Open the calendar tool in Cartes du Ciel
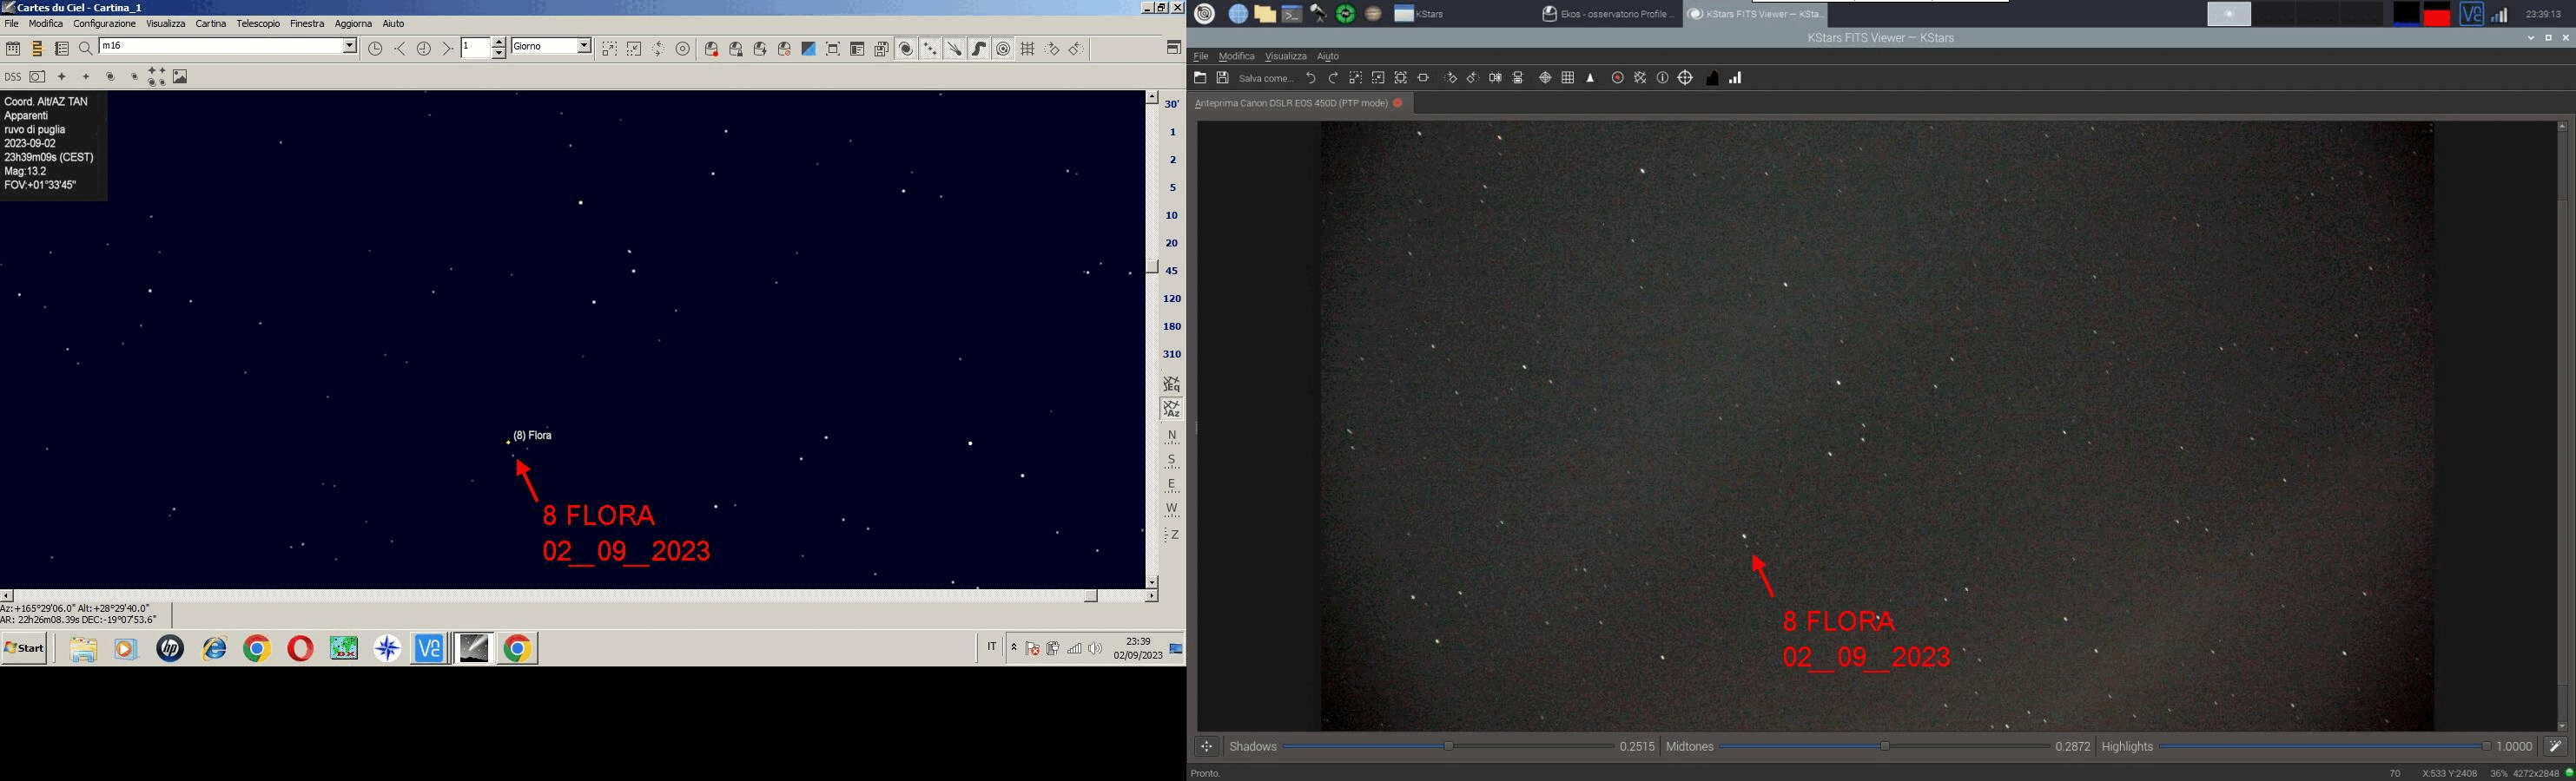2576x781 pixels. tap(14, 47)
